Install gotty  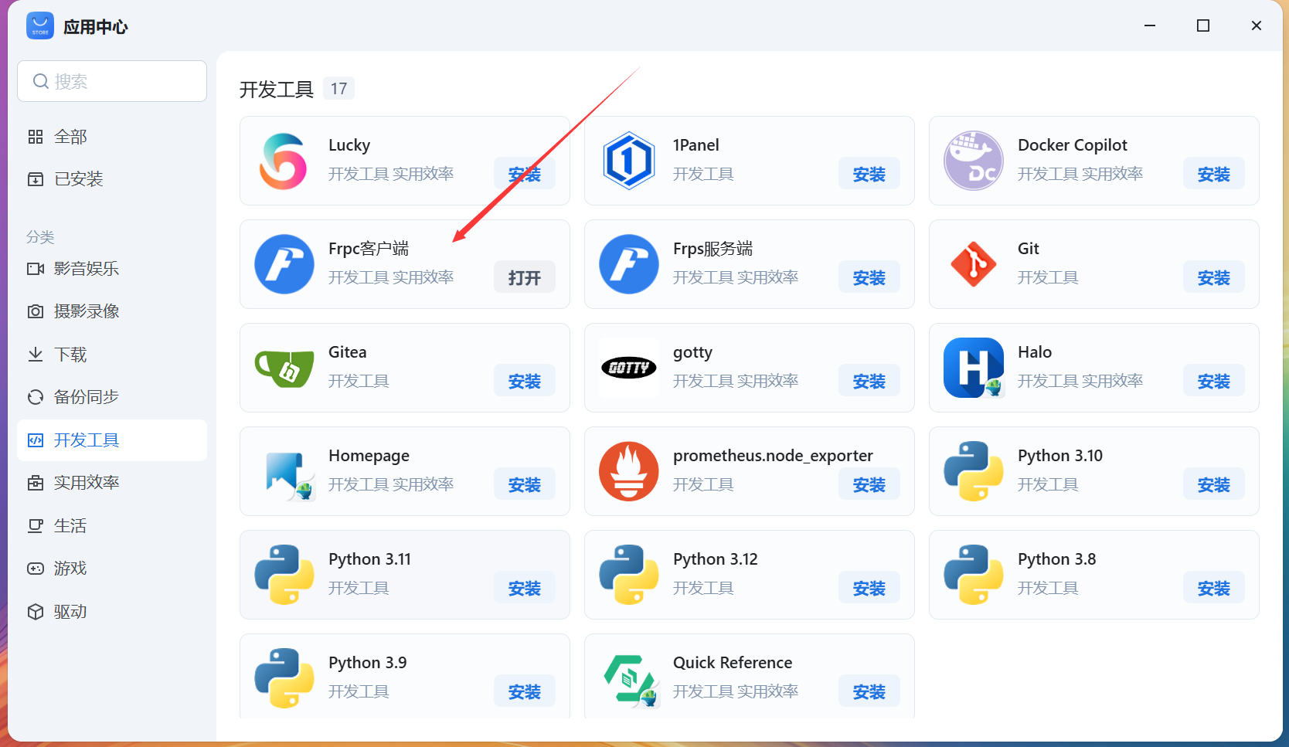pyautogui.click(x=869, y=382)
